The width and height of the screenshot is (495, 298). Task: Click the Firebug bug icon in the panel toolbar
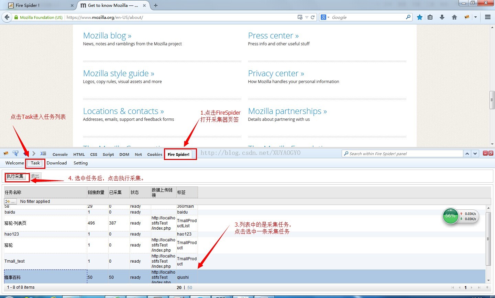[6, 153]
